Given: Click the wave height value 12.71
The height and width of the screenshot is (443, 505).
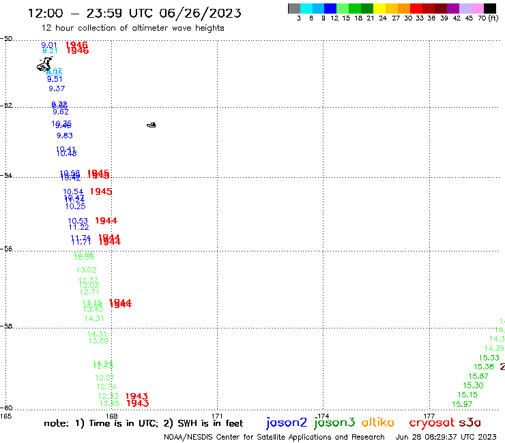Looking at the screenshot, I should coord(89,292).
